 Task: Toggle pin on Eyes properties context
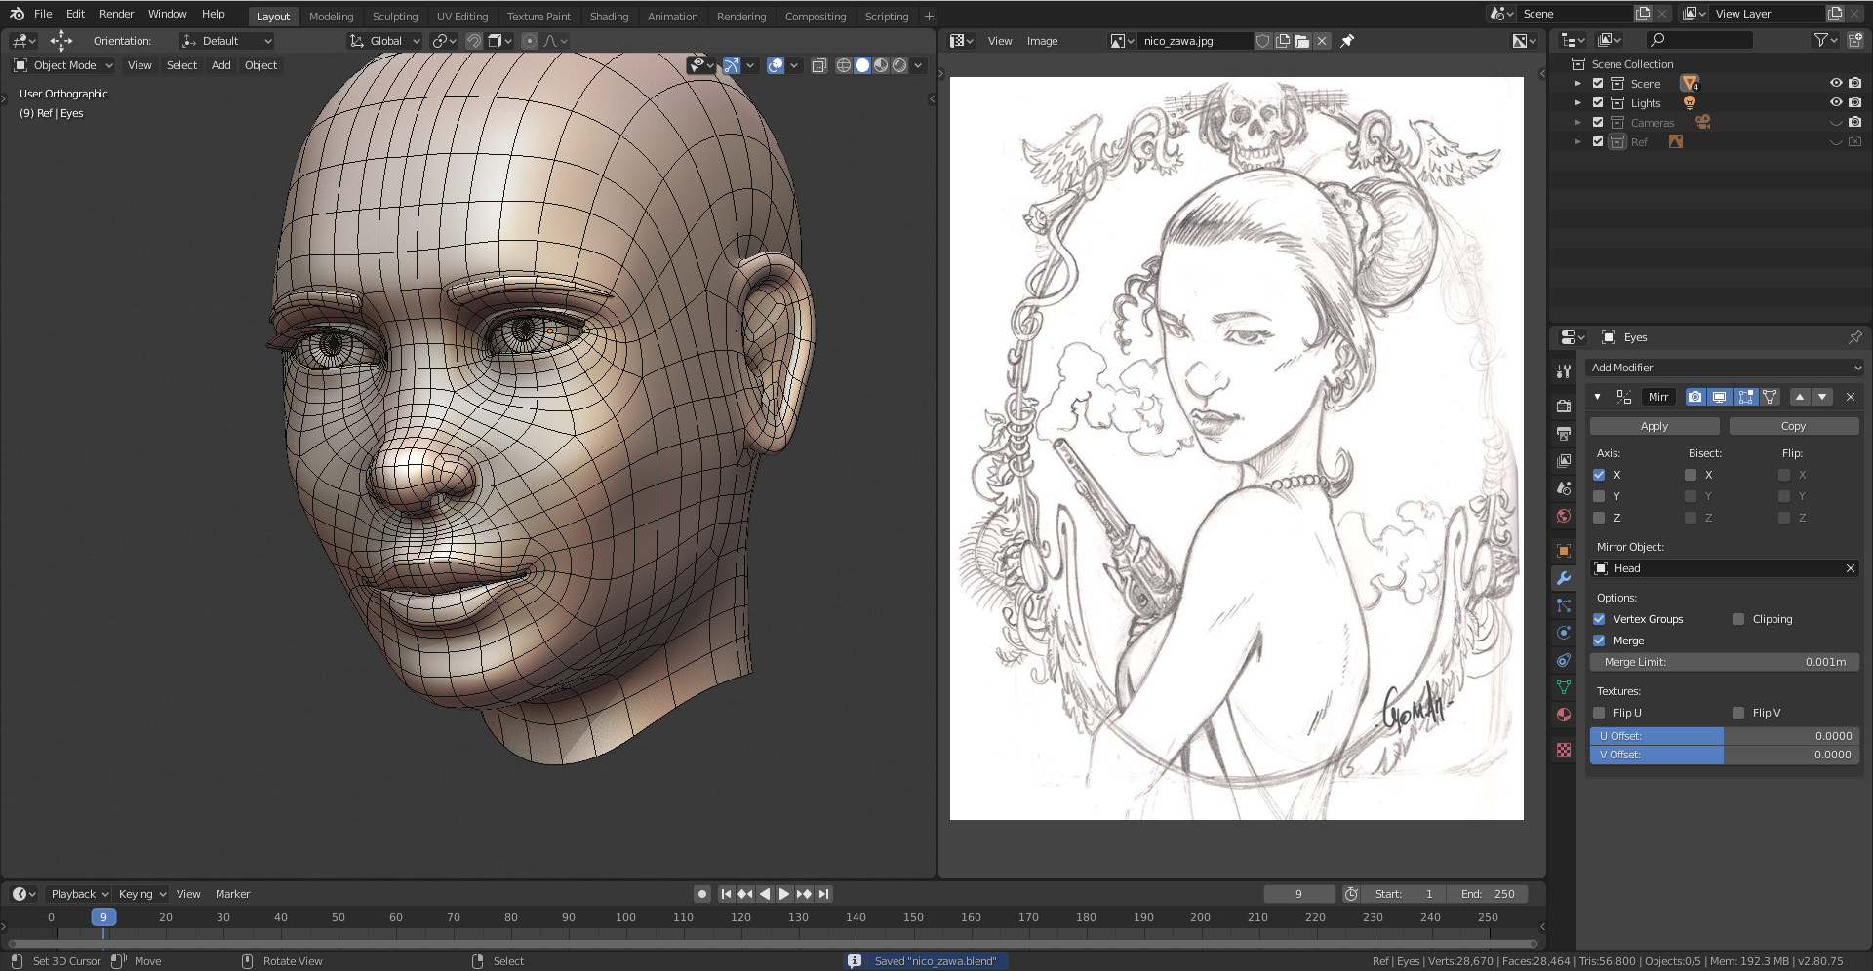(x=1854, y=337)
